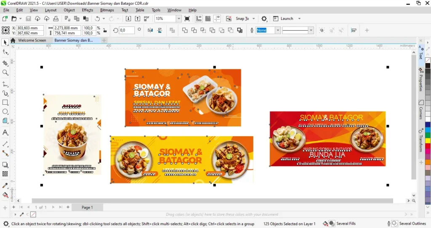Open the Bitmaps menu
The height and width of the screenshot is (228, 431).
(x=107, y=10)
